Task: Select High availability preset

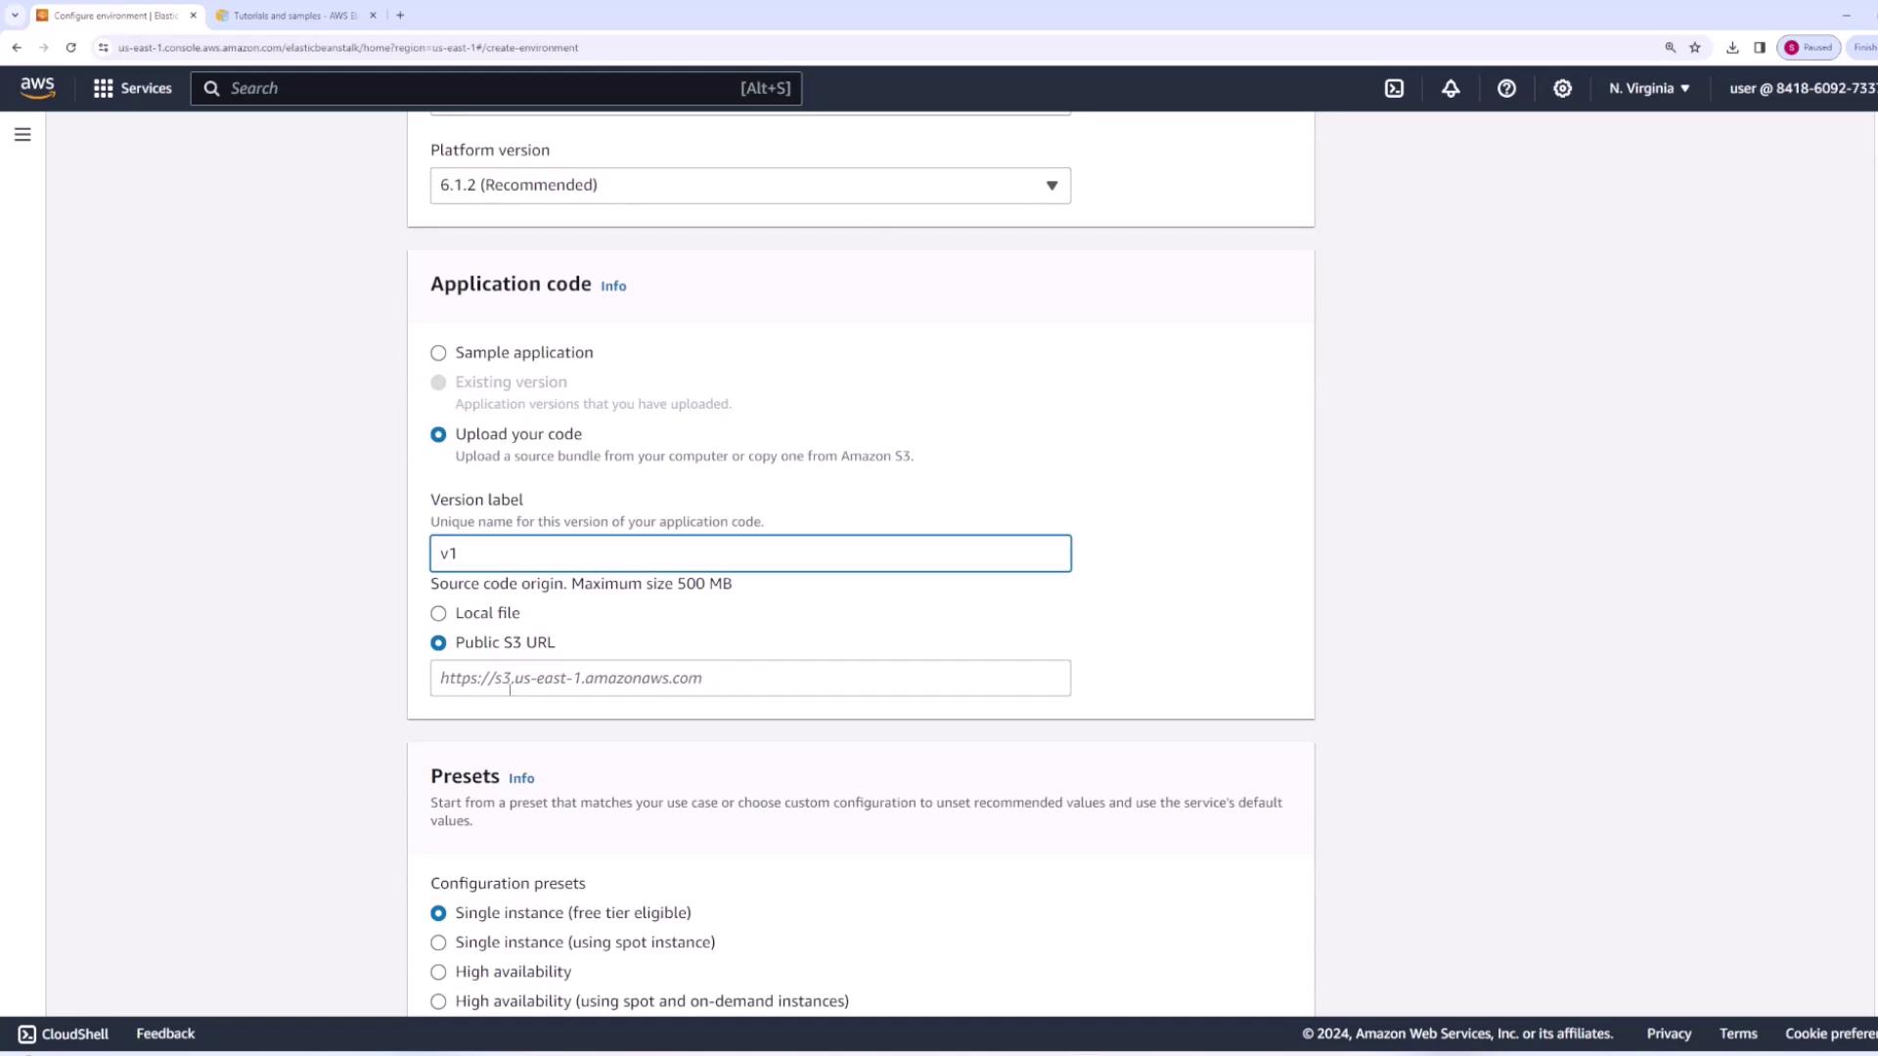Action: click(438, 972)
